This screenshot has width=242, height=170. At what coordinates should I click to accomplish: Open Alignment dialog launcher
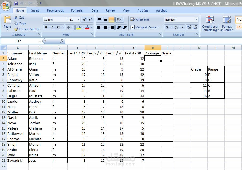(159, 34)
